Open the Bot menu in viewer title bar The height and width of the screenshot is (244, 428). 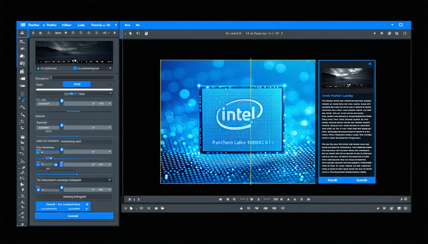(128, 25)
